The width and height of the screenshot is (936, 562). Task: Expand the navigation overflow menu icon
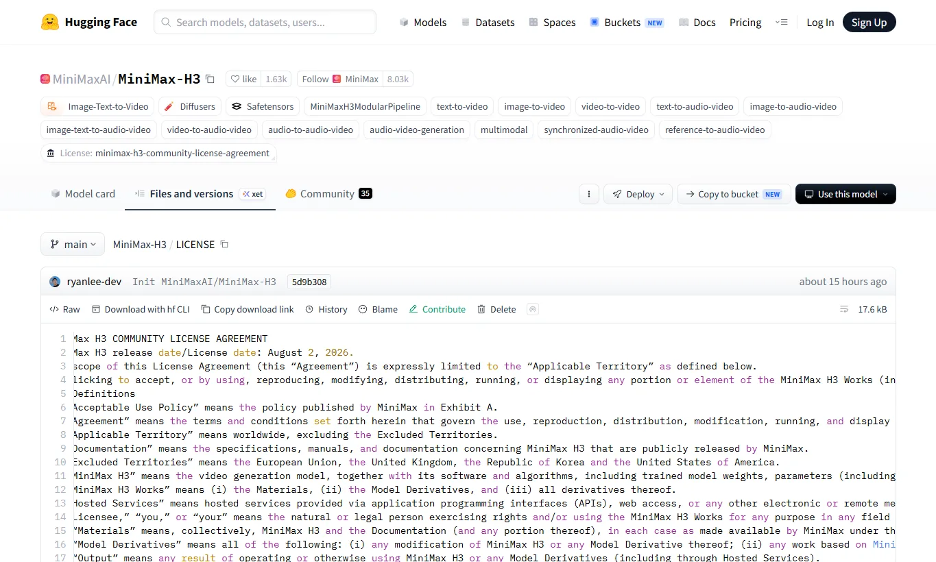[x=782, y=22]
